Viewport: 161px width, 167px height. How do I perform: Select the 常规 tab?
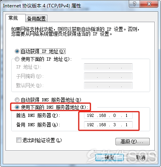coord(13,18)
